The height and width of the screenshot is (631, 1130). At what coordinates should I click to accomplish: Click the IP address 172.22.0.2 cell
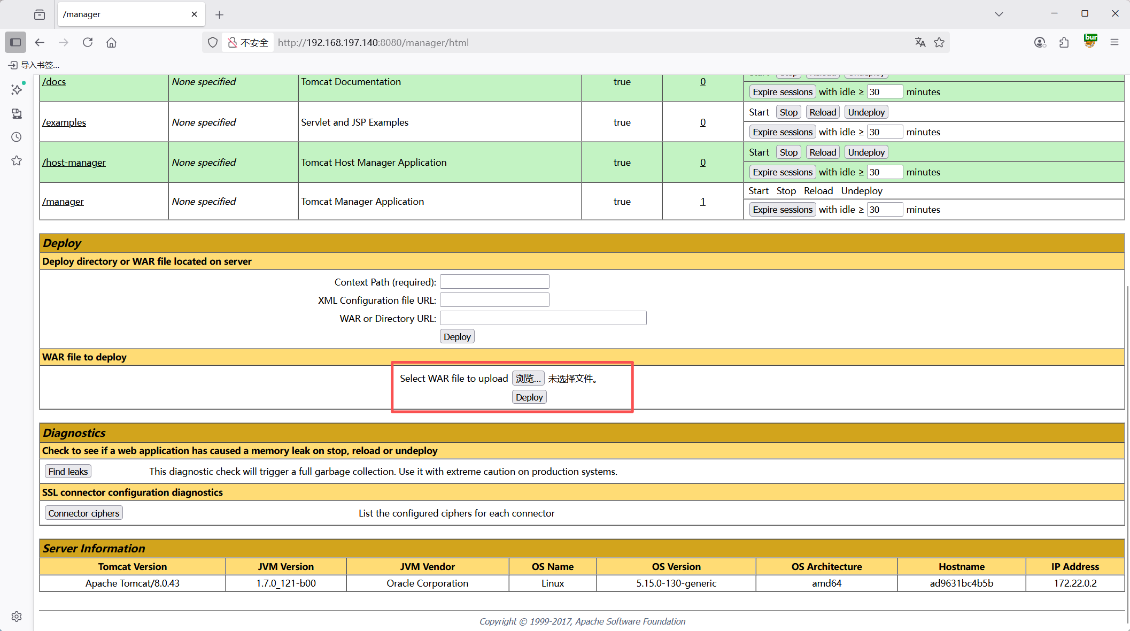(1075, 583)
